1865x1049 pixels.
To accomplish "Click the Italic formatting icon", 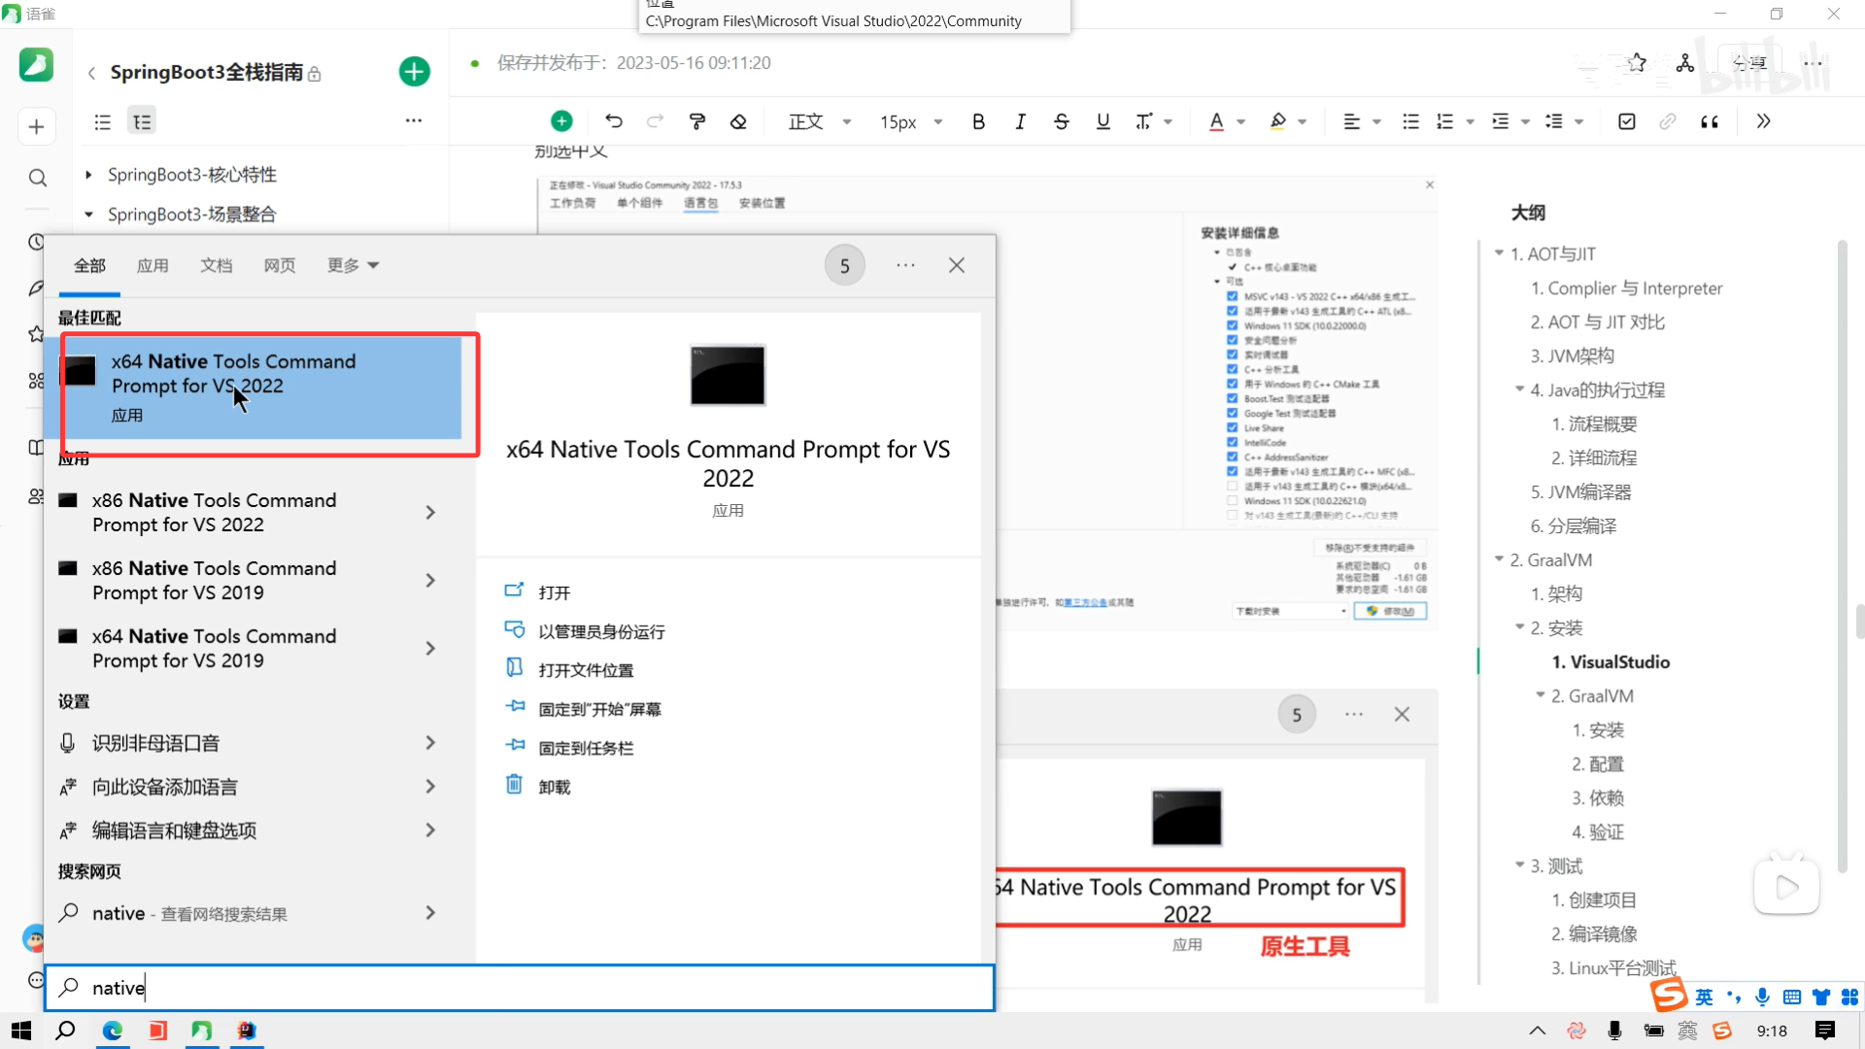I will (x=1020, y=121).
